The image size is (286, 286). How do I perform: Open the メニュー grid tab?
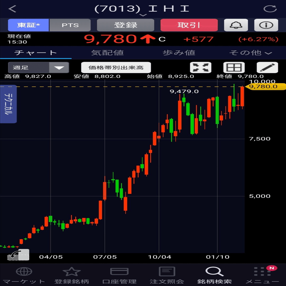(262, 275)
